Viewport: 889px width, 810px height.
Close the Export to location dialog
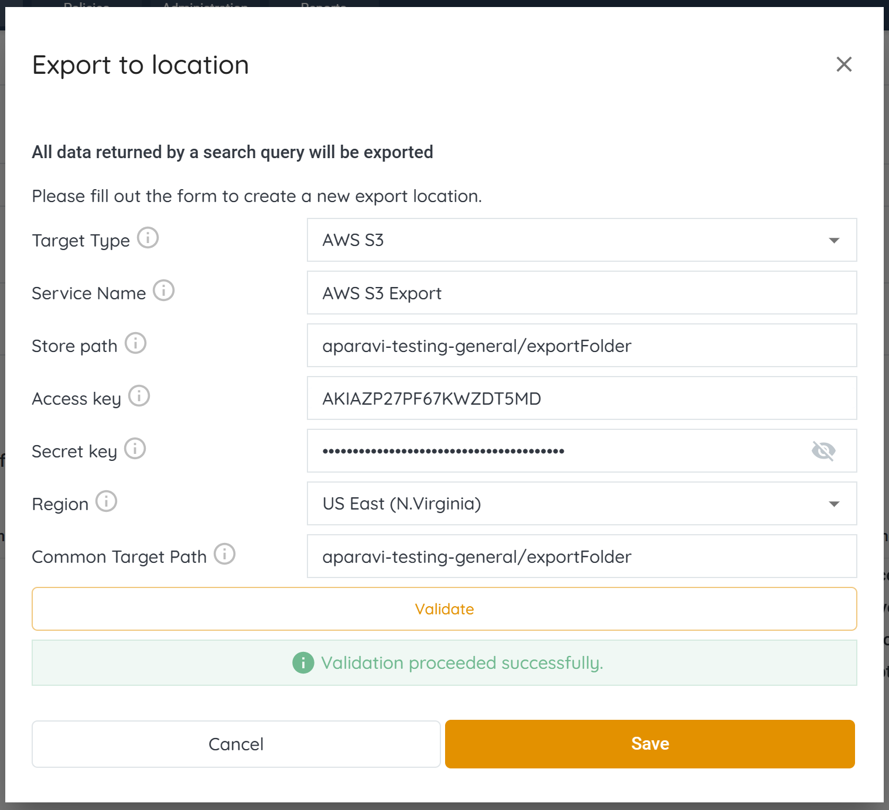pyautogui.click(x=843, y=64)
